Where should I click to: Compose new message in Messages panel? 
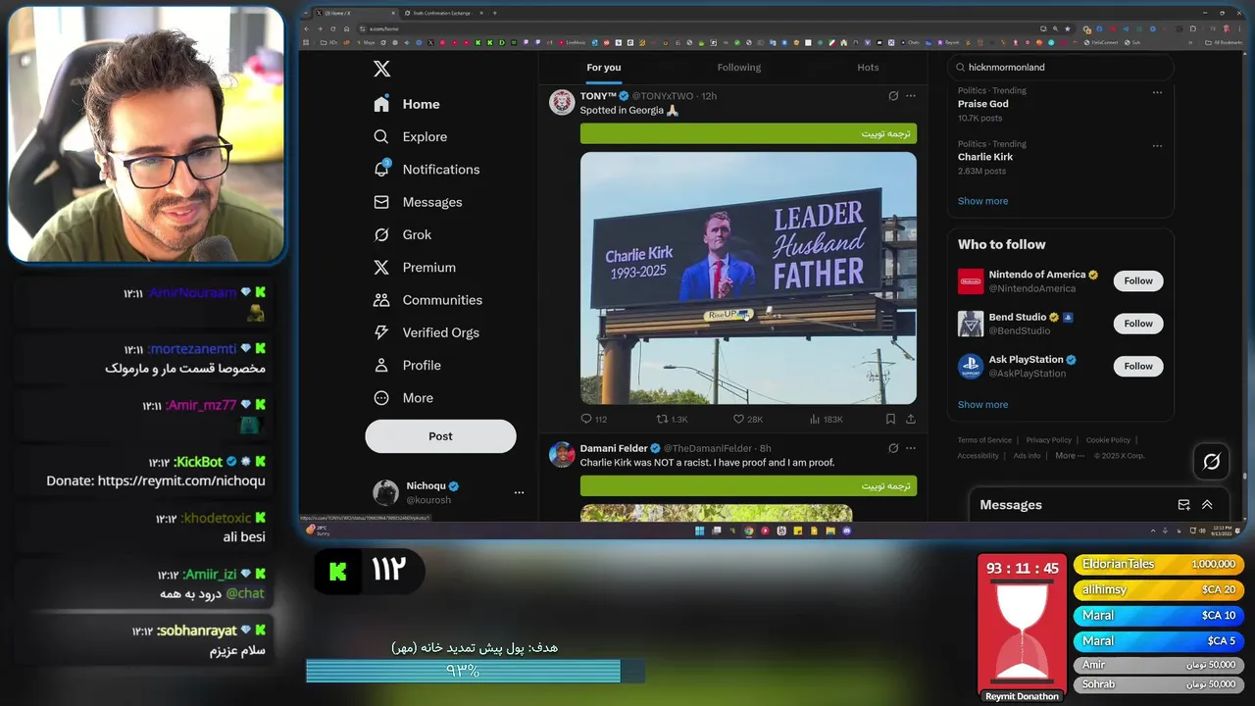coord(1183,505)
